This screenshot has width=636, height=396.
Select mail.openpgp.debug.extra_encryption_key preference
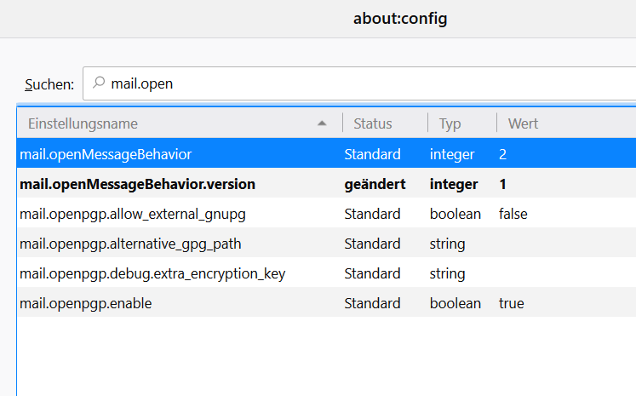click(x=152, y=273)
